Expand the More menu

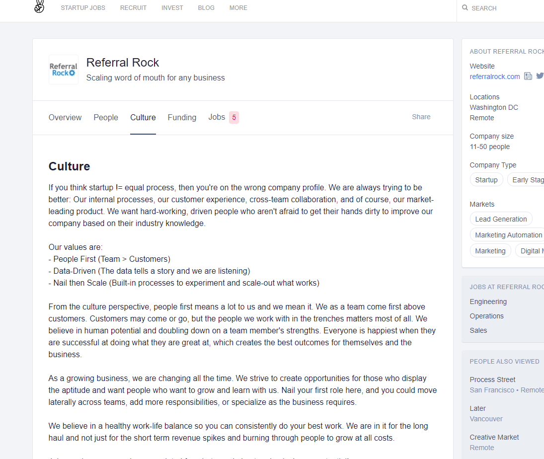coord(238,7)
